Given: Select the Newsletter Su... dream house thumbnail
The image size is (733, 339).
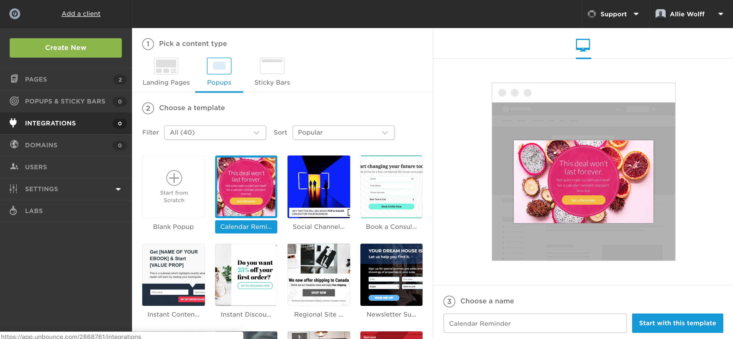Looking at the screenshot, I should click(x=391, y=275).
